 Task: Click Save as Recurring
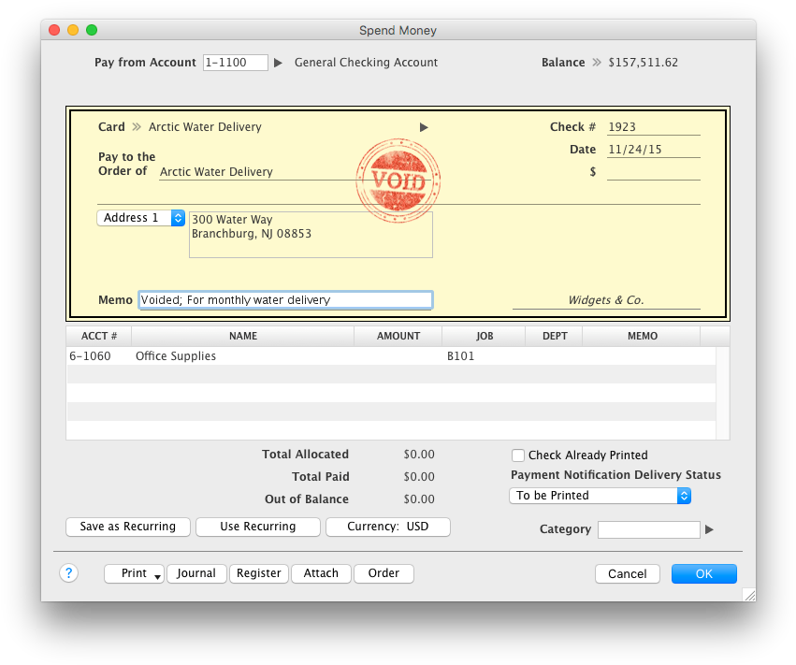point(127,527)
